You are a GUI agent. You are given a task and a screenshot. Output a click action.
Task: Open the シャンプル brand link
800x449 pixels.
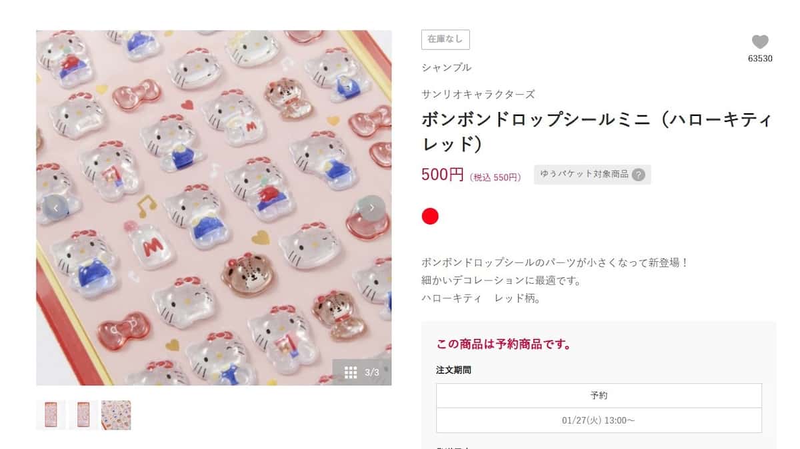pyautogui.click(x=446, y=67)
